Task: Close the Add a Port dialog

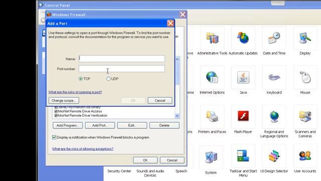Action: [171, 23]
